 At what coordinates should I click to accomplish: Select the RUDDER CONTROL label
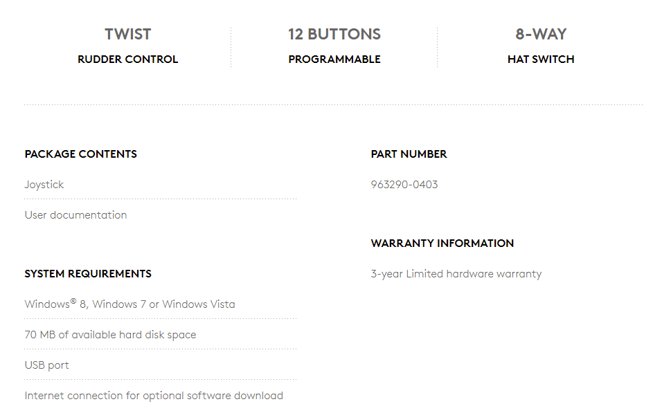click(x=128, y=59)
